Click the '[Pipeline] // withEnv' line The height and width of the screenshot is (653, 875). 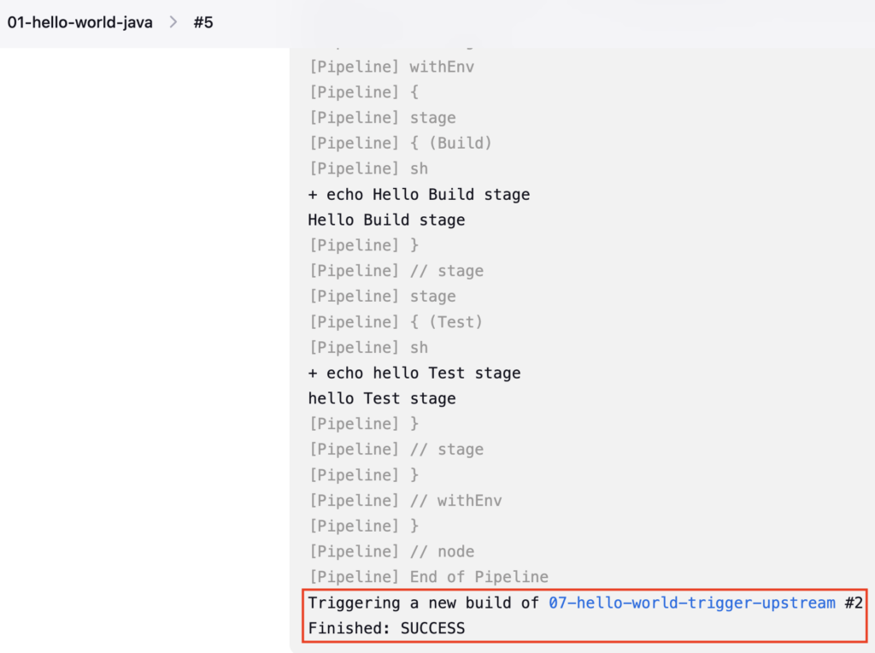click(406, 501)
